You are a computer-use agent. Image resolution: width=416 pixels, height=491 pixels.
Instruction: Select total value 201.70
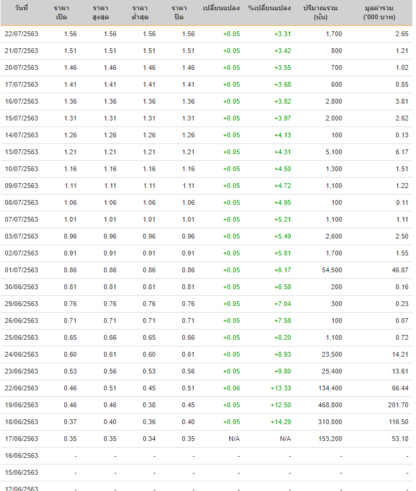click(398, 405)
